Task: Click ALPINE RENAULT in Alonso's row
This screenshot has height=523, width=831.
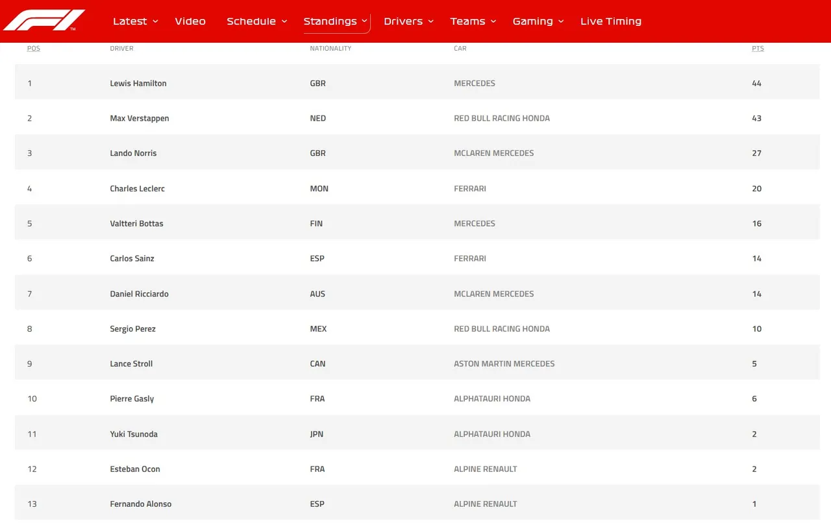Action: tap(486, 504)
